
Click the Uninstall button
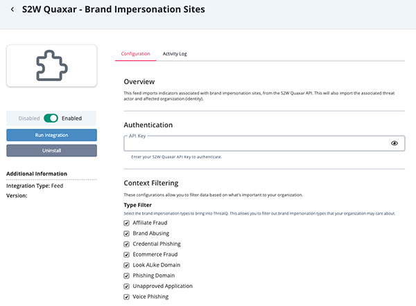pos(52,150)
